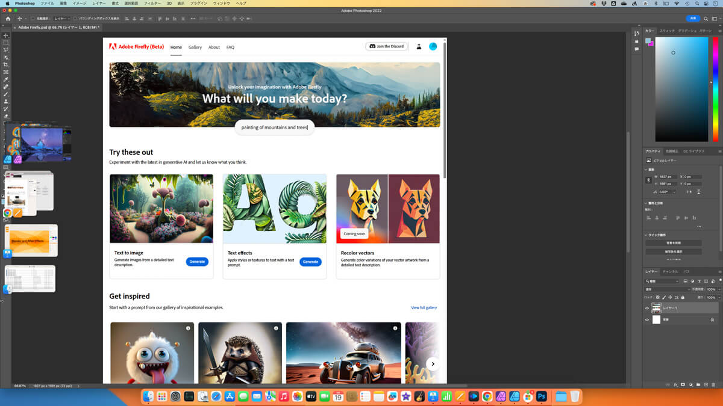Image resolution: width=723 pixels, height=406 pixels.
Task: Open the フィルター menu
Action: (152, 4)
